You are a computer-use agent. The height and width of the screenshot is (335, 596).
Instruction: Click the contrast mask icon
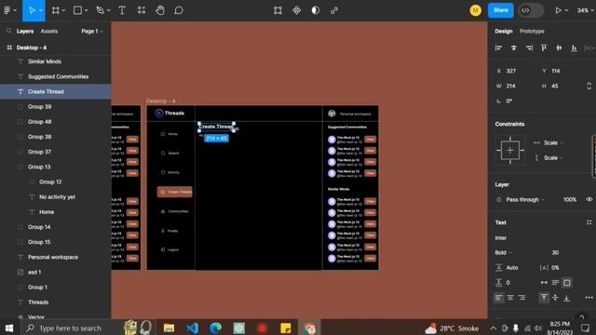click(316, 10)
